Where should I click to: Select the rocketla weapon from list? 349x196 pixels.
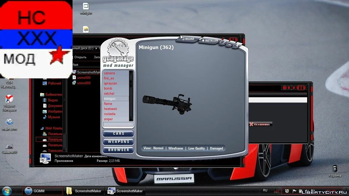pos(110,114)
